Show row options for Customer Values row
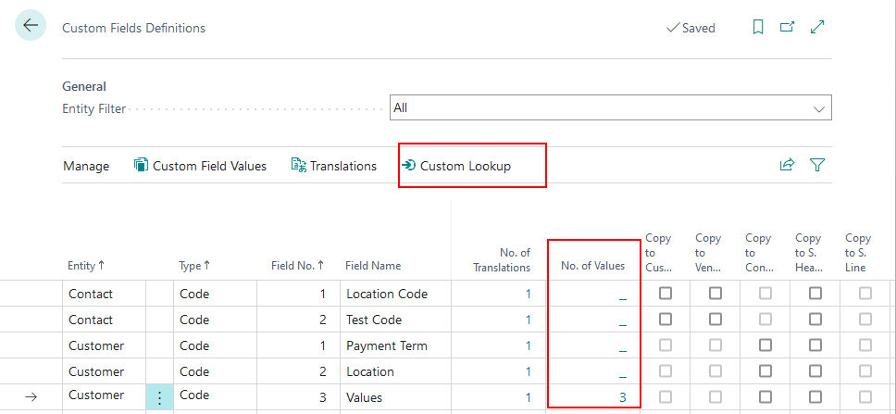 [x=159, y=397]
